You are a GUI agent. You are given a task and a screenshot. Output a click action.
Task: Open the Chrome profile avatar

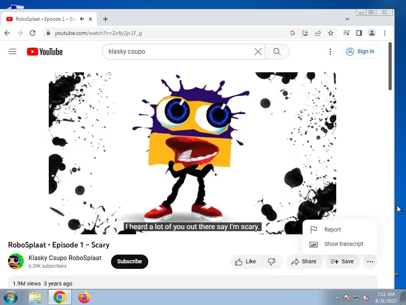point(372,33)
